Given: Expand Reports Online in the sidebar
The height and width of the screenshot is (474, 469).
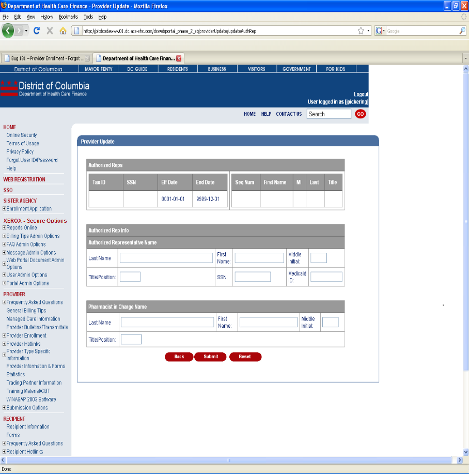Looking at the screenshot, I should [x=5, y=227].
